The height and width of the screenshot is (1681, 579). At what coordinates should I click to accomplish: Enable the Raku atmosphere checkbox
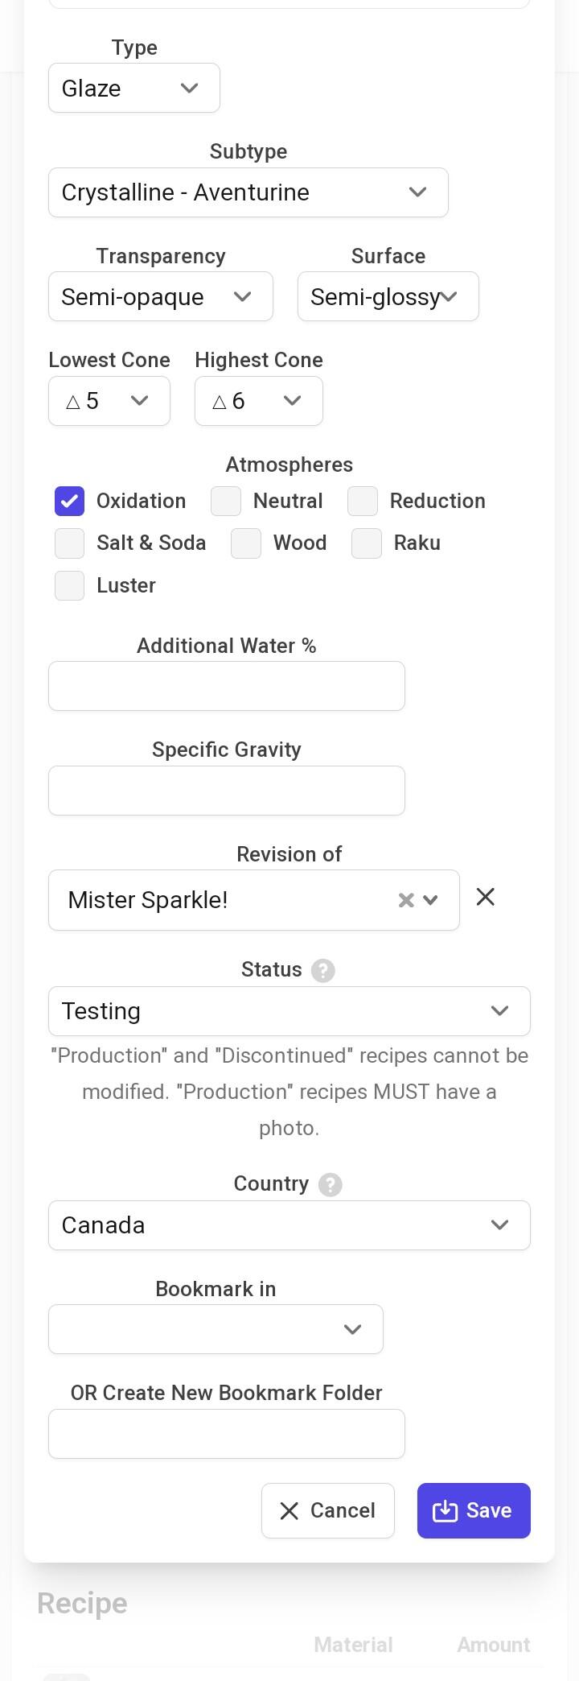coord(367,543)
